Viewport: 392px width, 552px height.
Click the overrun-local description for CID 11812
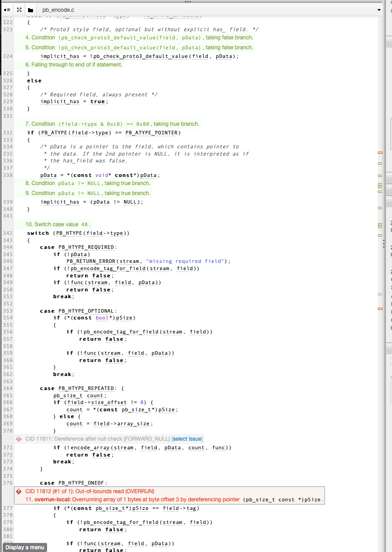(x=136, y=500)
